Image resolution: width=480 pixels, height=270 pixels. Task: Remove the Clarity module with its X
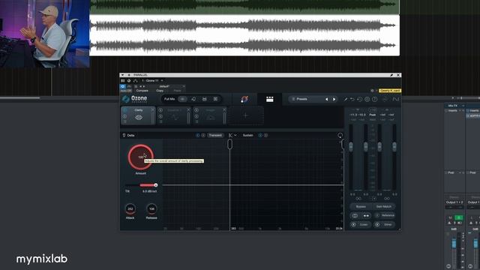tap(152, 109)
